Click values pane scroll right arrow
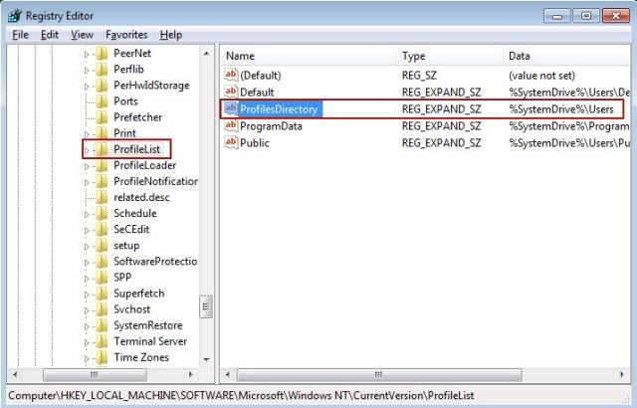 click(x=622, y=374)
